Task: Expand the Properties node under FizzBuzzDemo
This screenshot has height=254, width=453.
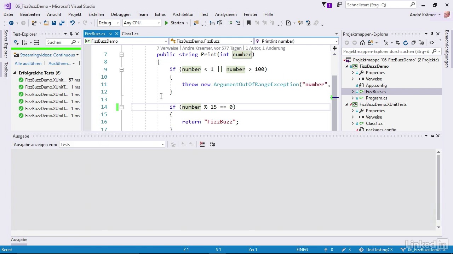Action: (352, 73)
